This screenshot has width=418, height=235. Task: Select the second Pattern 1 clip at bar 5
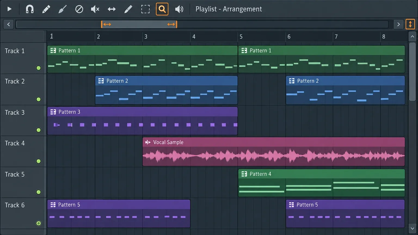321,59
